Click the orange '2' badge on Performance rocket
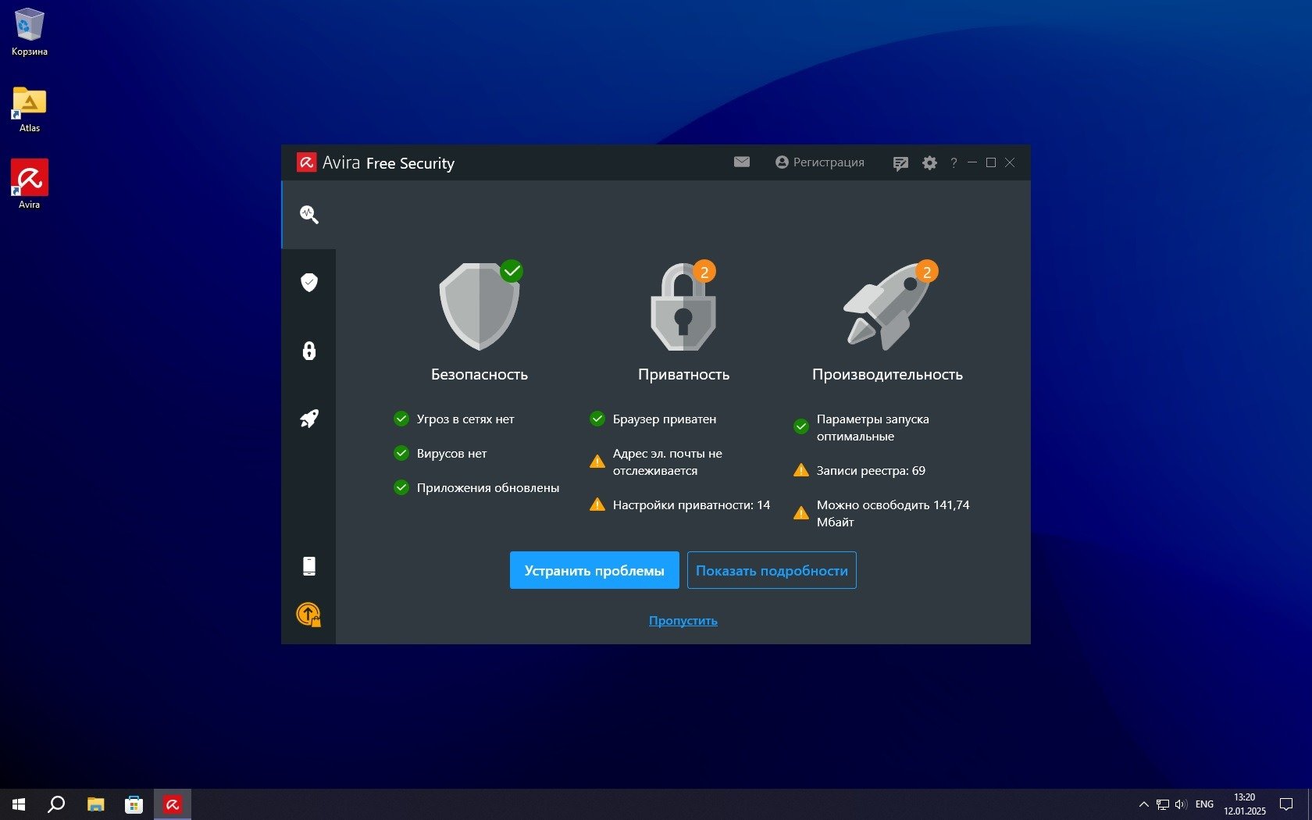This screenshot has height=820, width=1312. pos(927,272)
